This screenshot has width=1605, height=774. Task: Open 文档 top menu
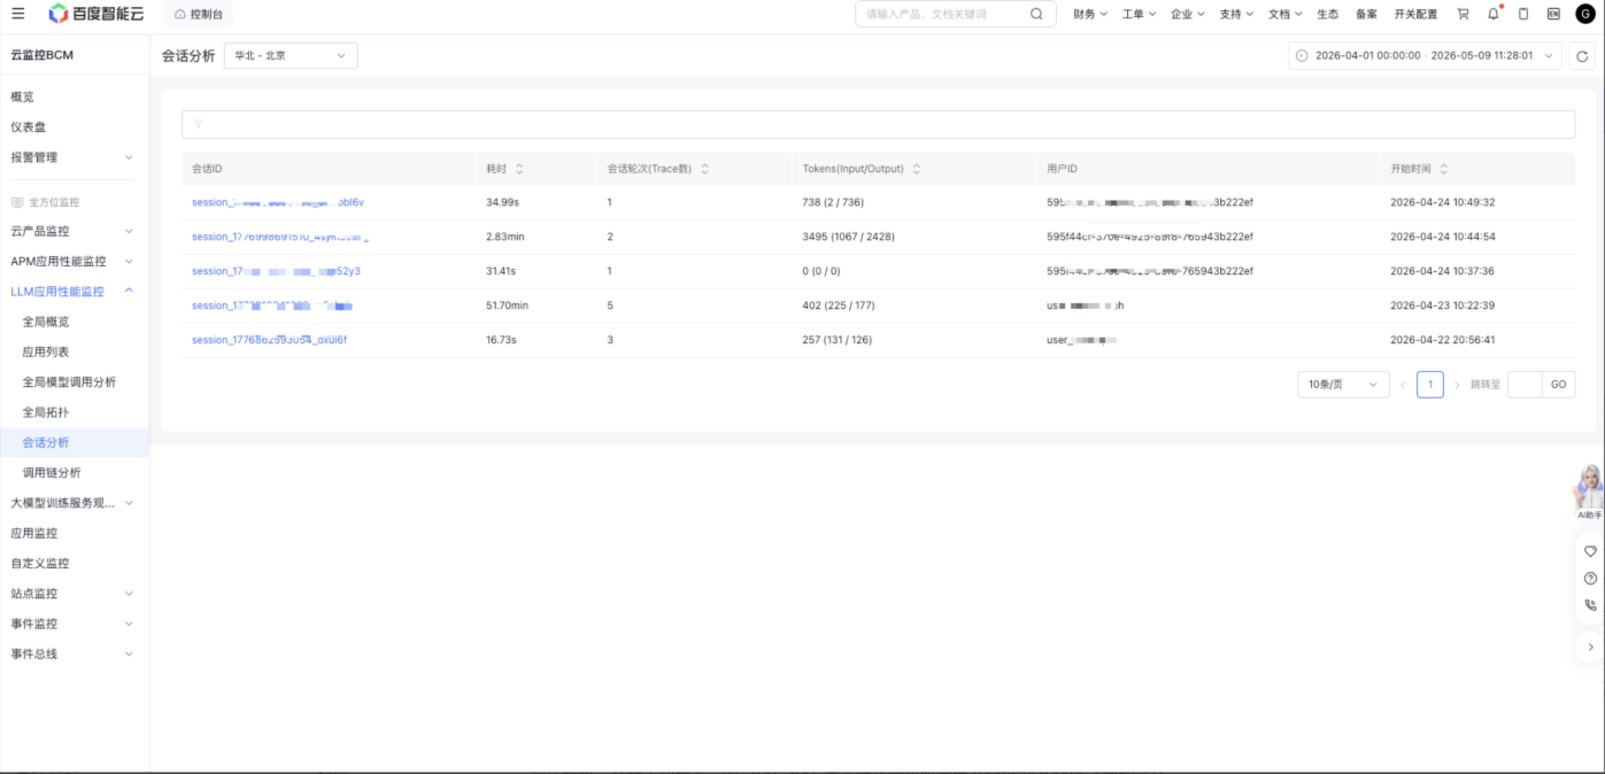tap(1285, 14)
